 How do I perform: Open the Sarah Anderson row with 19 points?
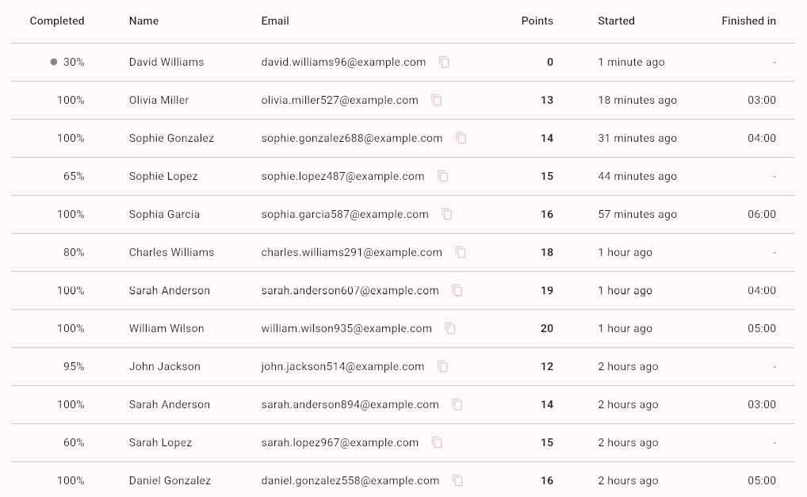click(170, 290)
